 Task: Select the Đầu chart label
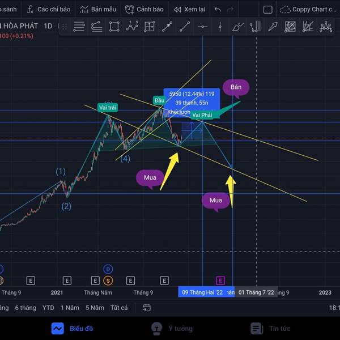[x=159, y=100]
